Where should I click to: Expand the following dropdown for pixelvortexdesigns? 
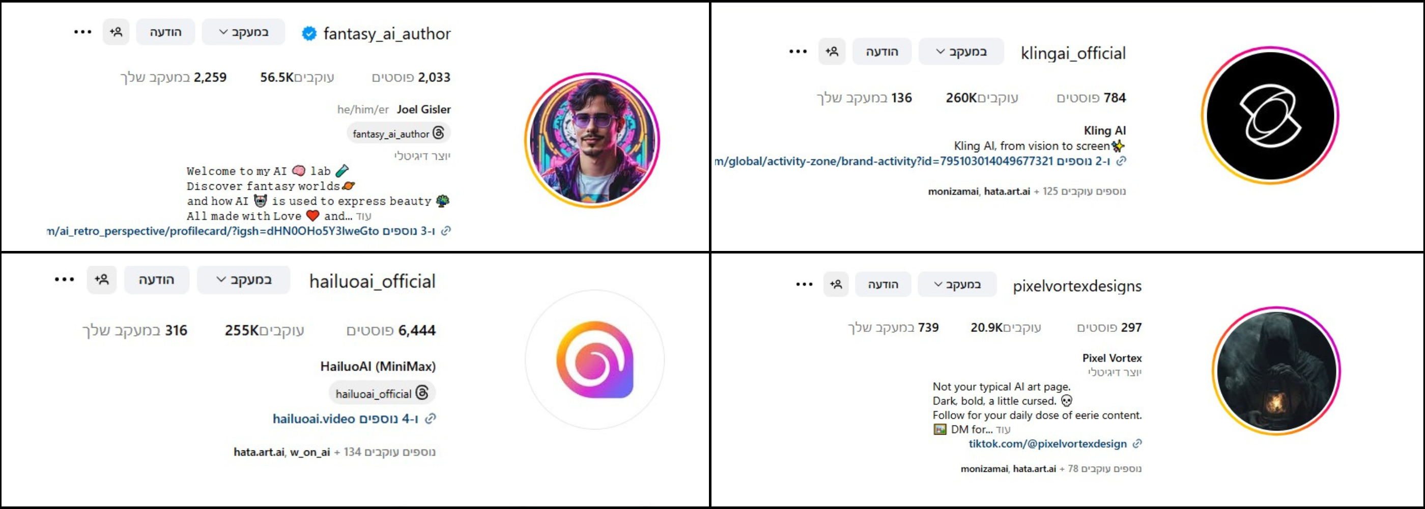point(957,285)
